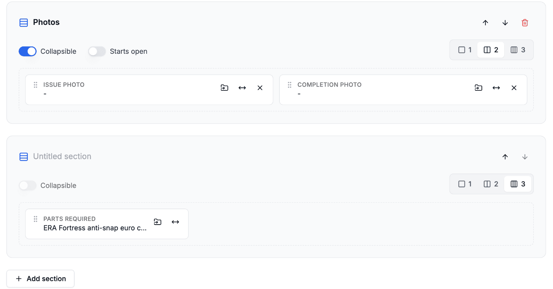
Task: Move the Photos section up
Action: [485, 23]
